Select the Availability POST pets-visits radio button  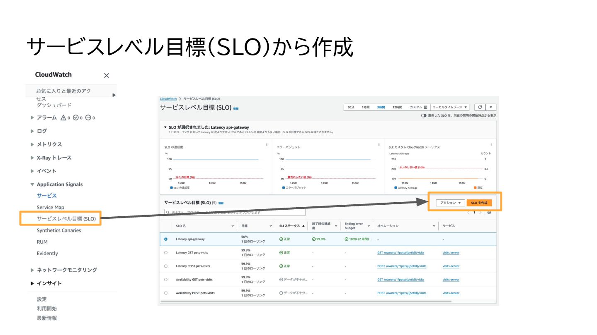point(166,293)
